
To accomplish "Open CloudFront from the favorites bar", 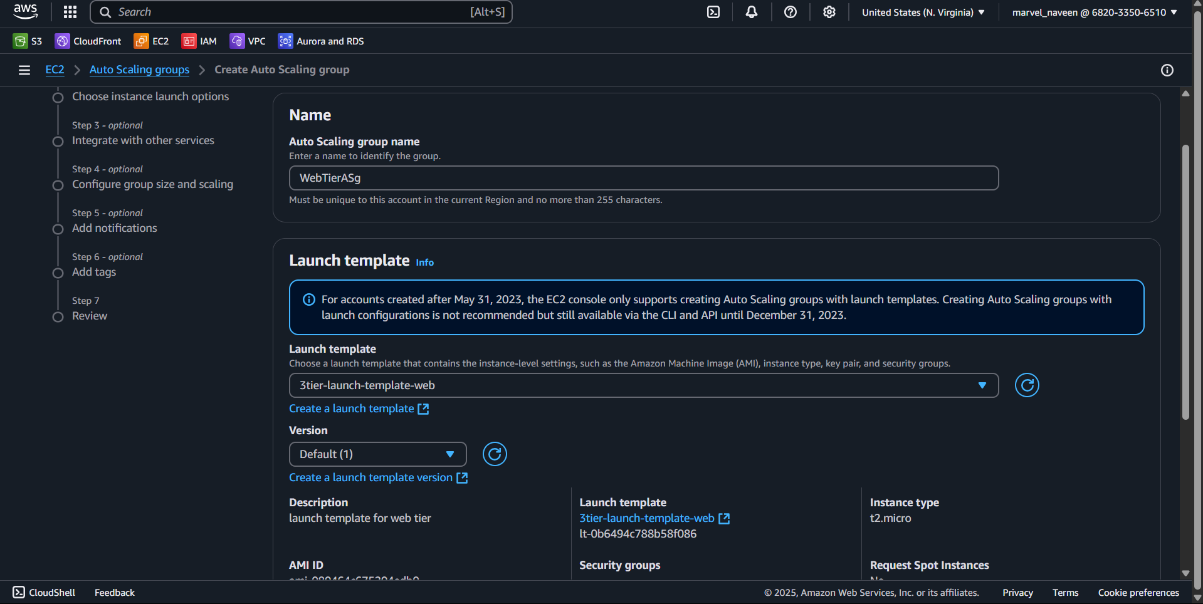I will click(88, 41).
